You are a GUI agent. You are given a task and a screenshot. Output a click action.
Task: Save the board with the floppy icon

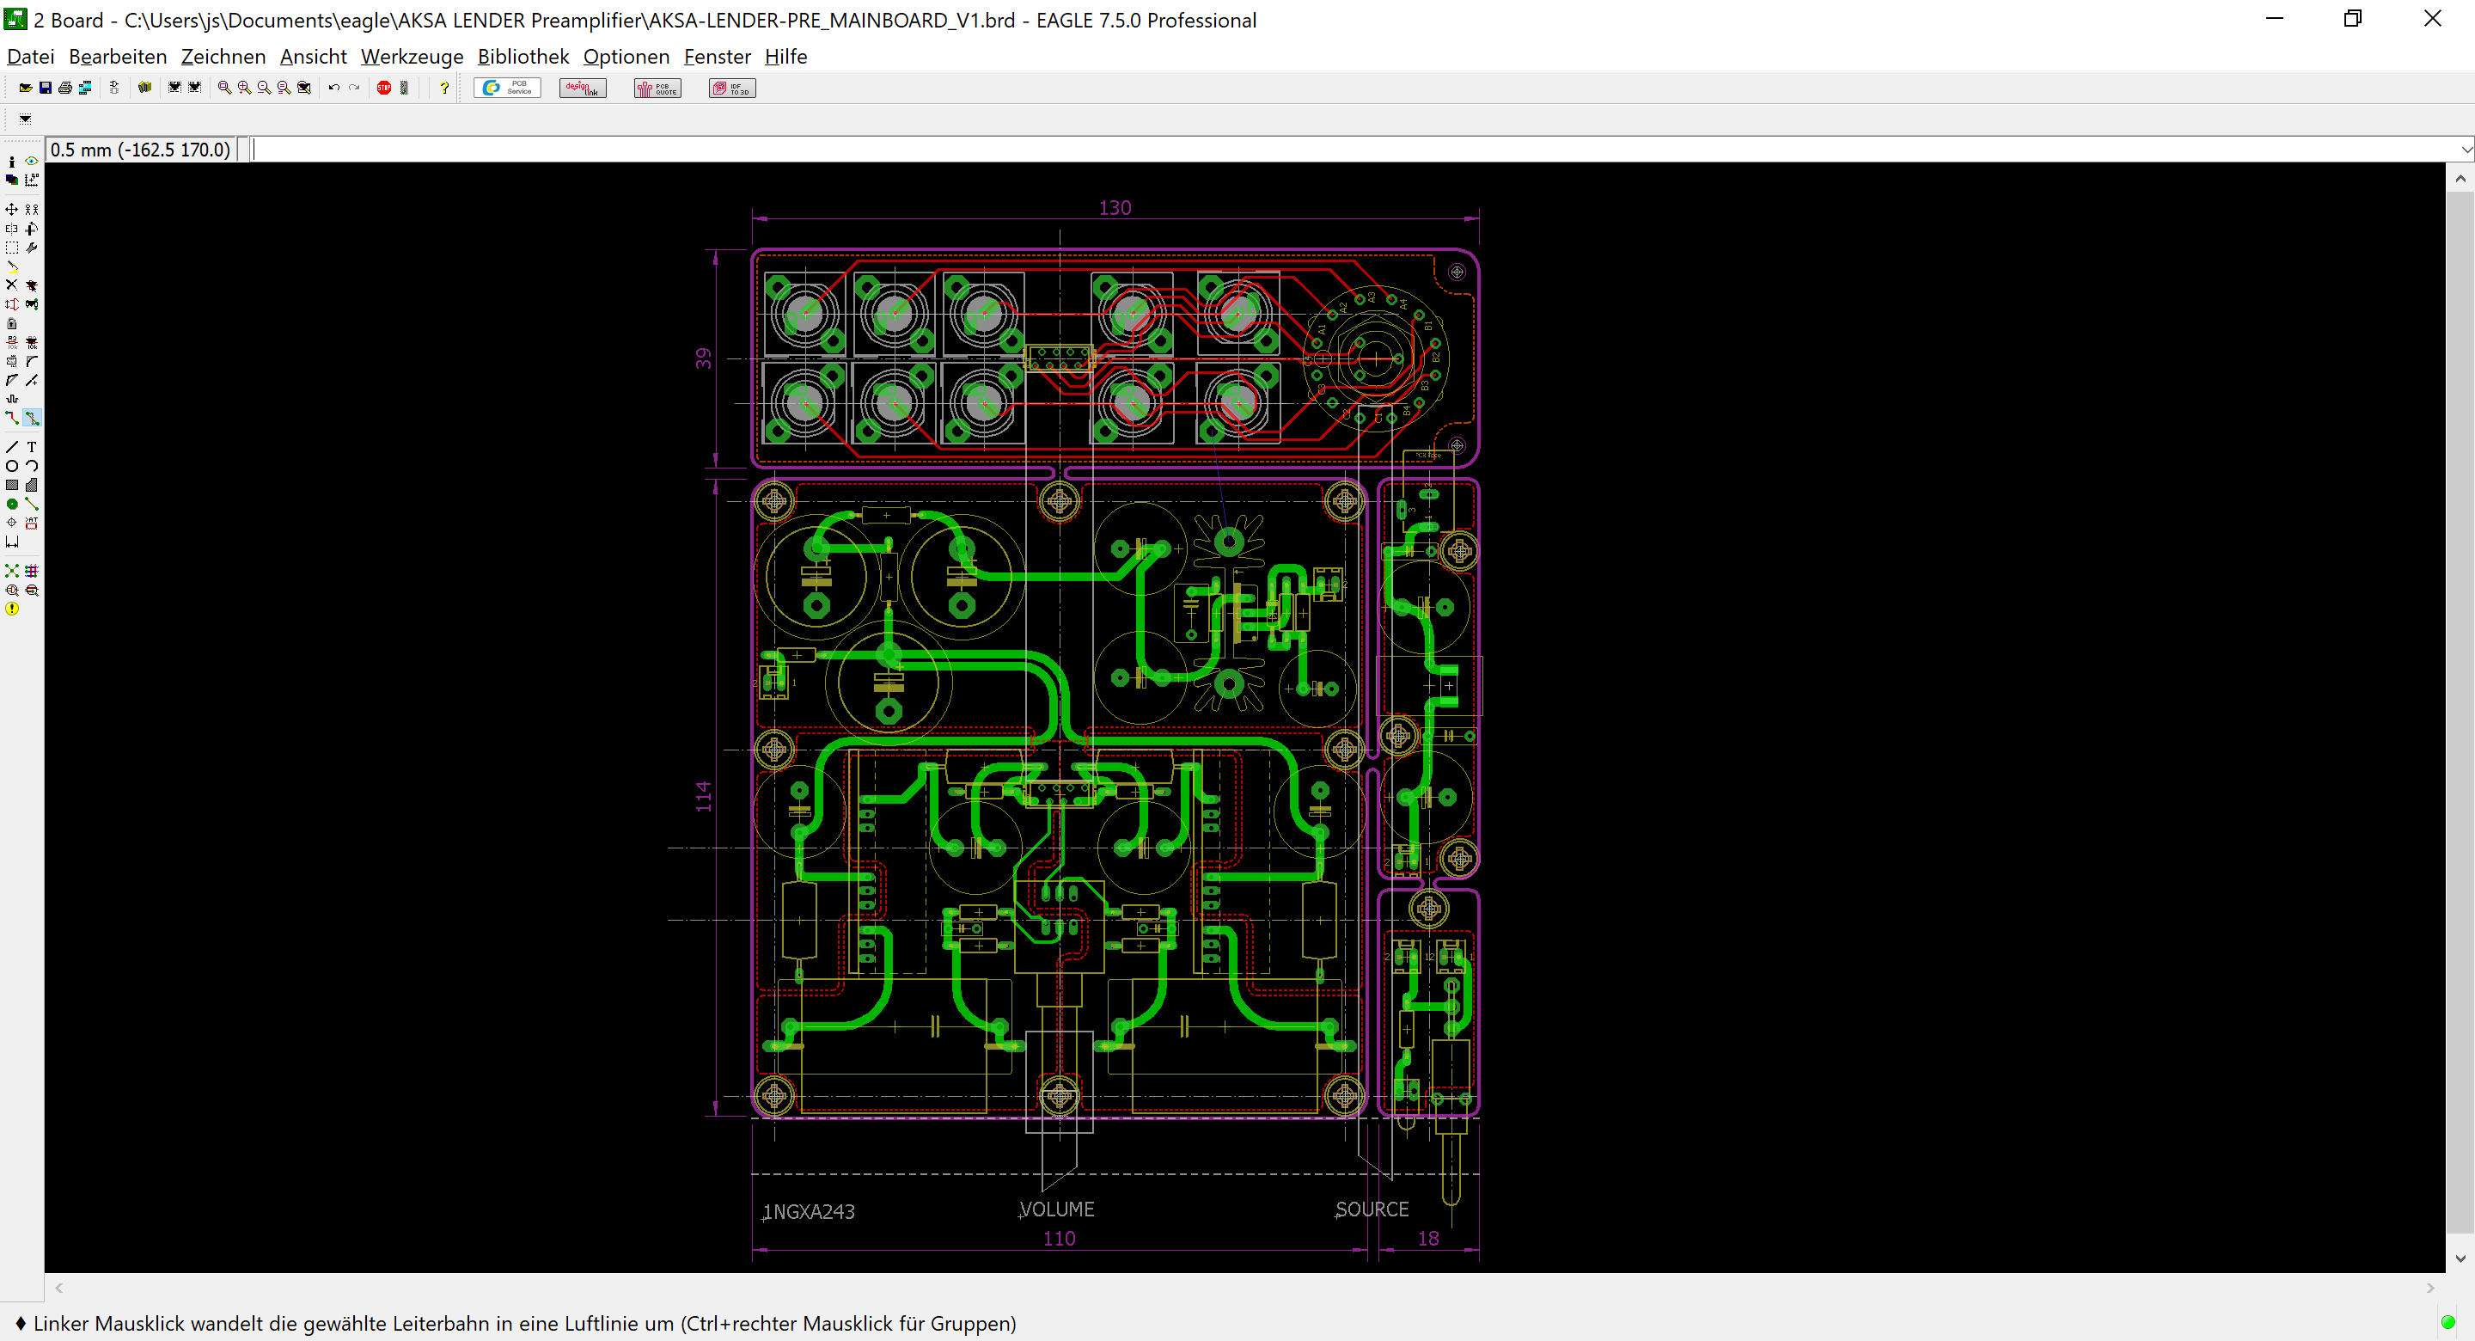click(46, 88)
